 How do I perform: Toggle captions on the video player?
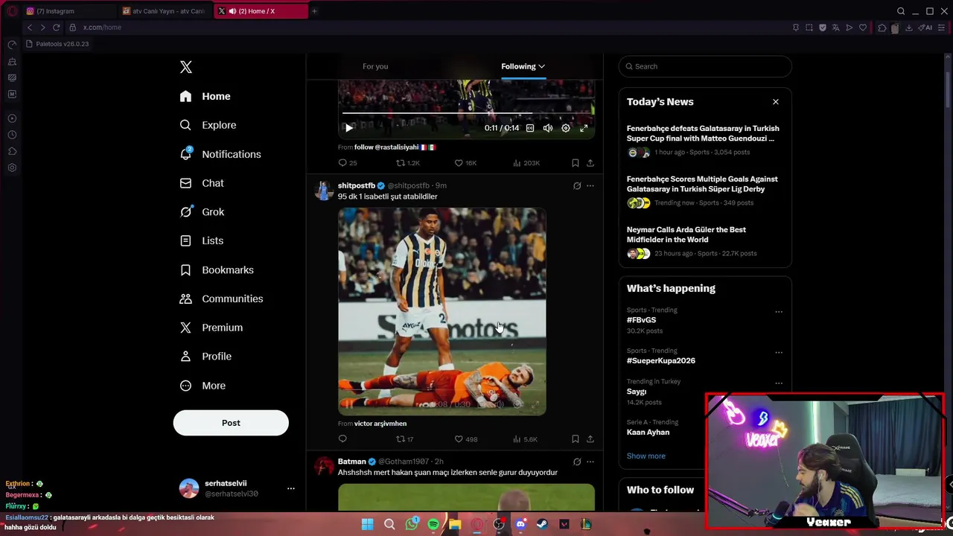pyautogui.click(x=530, y=128)
